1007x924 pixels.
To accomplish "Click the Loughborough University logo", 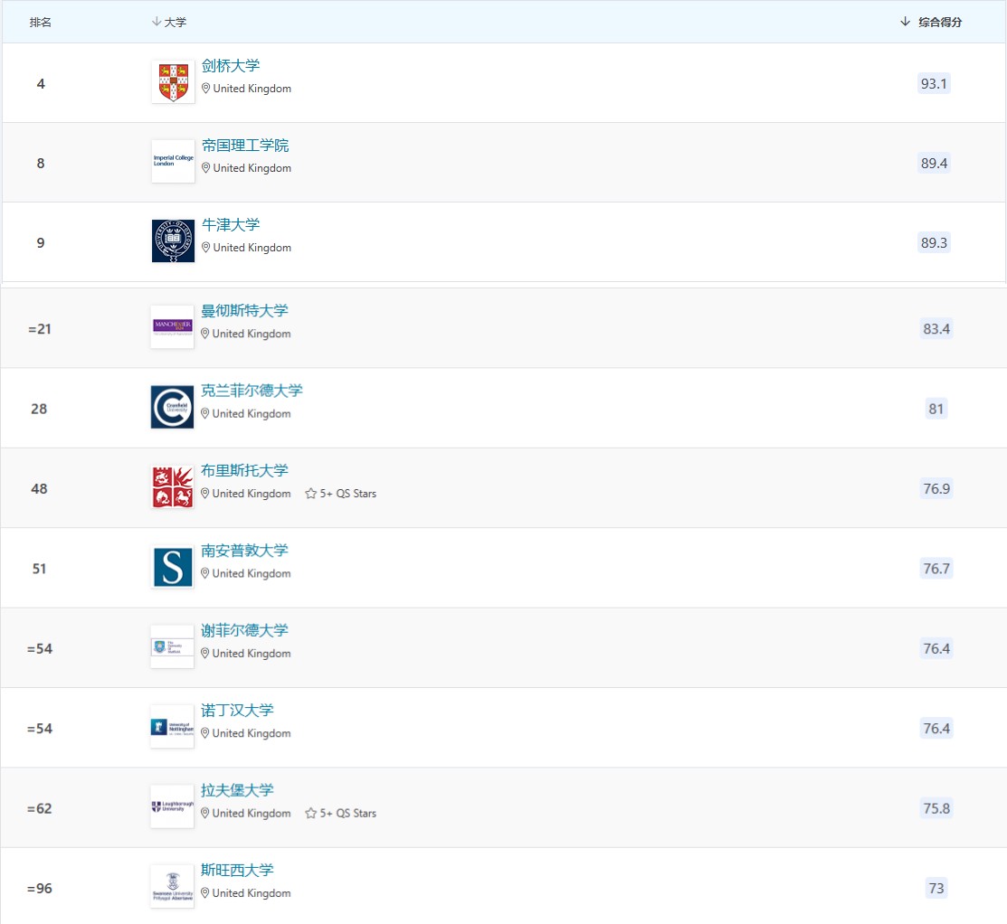I will coord(172,807).
